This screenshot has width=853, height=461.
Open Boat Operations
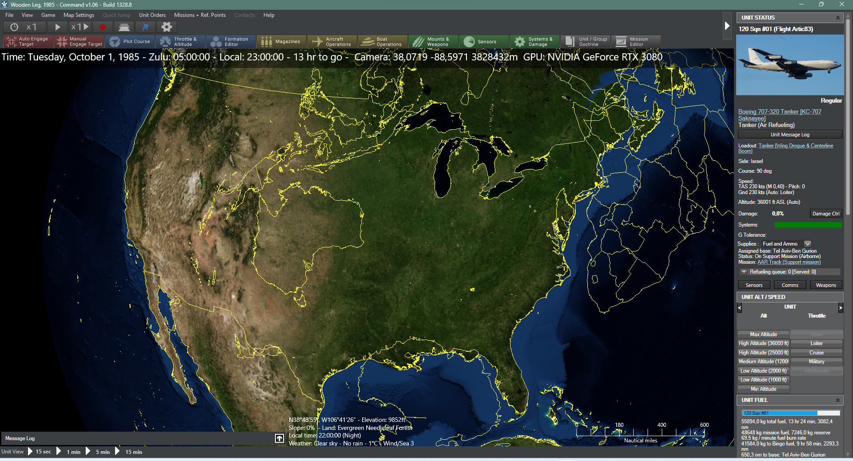(383, 42)
